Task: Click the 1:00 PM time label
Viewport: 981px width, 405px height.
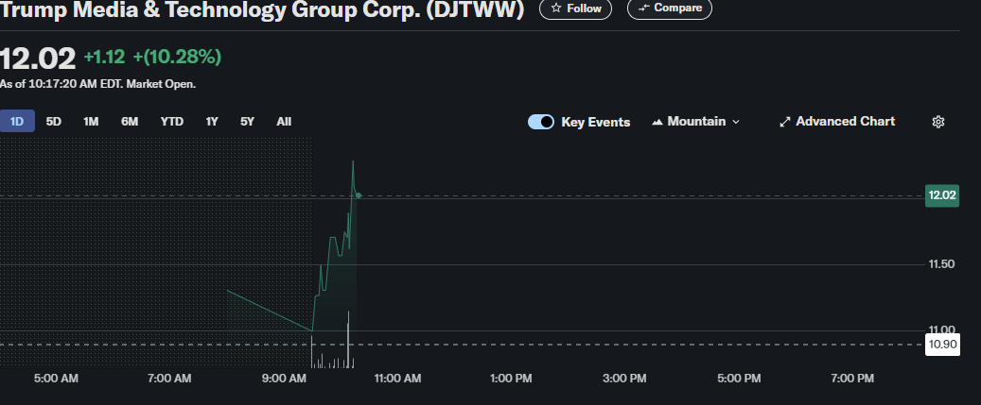Action: pos(511,379)
